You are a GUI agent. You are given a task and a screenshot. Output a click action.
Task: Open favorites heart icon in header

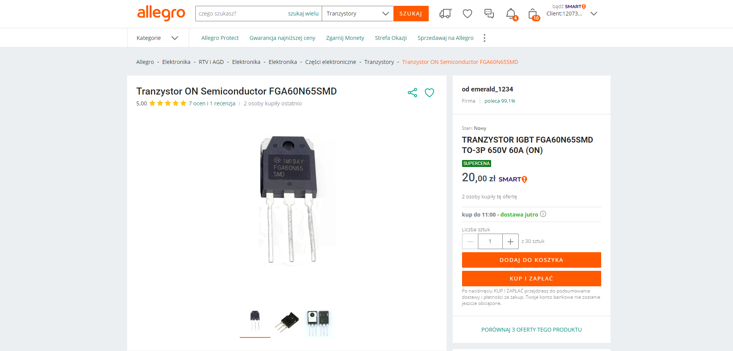(467, 14)
